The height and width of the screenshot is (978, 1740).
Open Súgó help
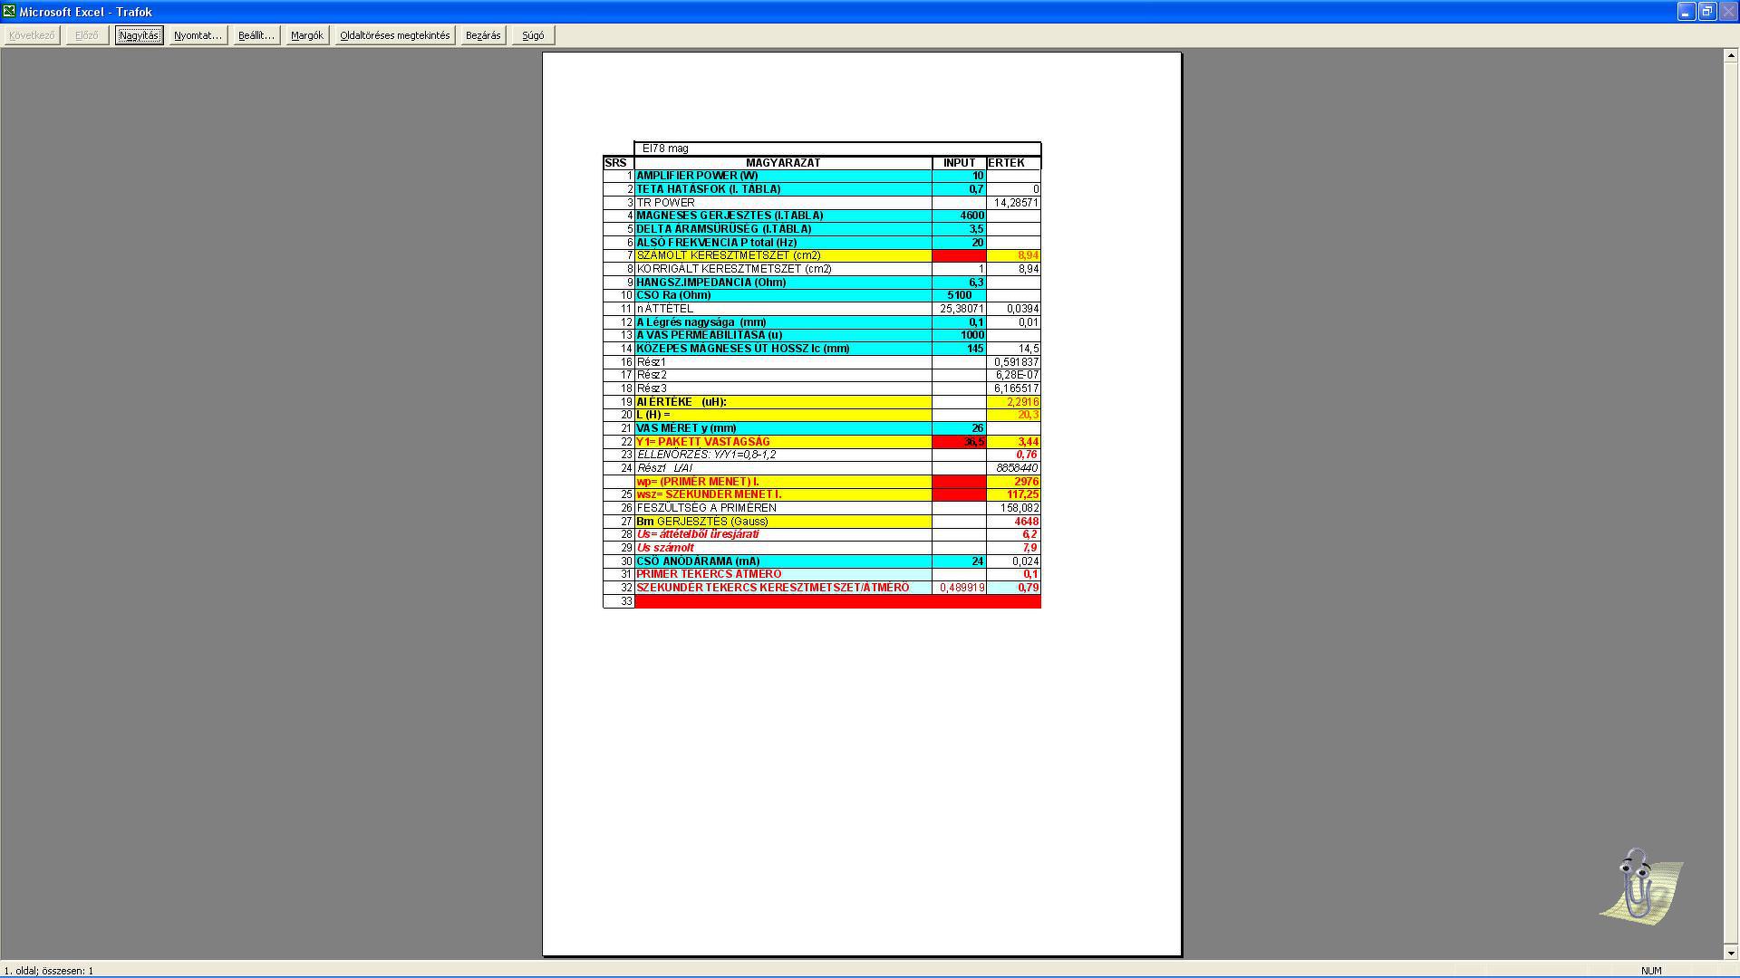coord(533,35)
